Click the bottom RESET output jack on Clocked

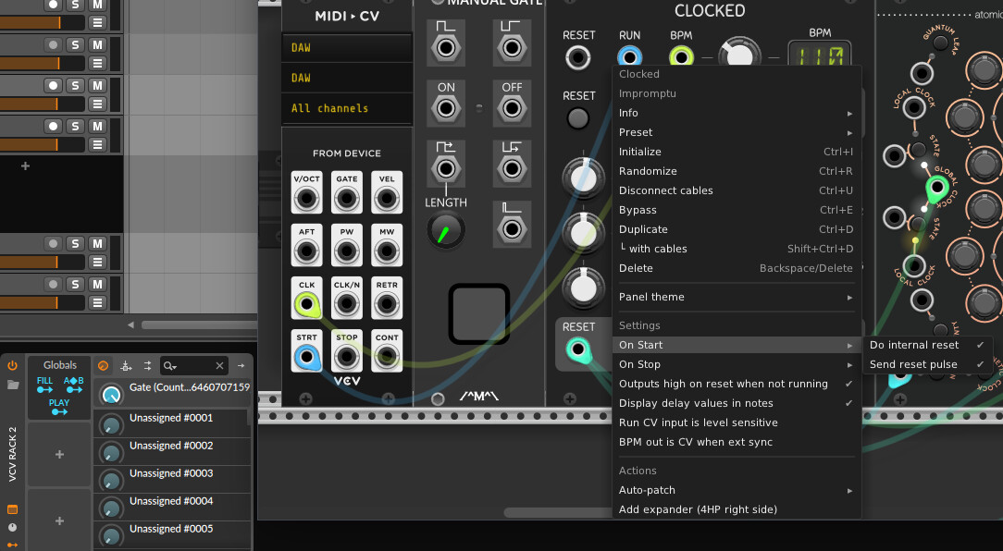click(x=578, y=349)
